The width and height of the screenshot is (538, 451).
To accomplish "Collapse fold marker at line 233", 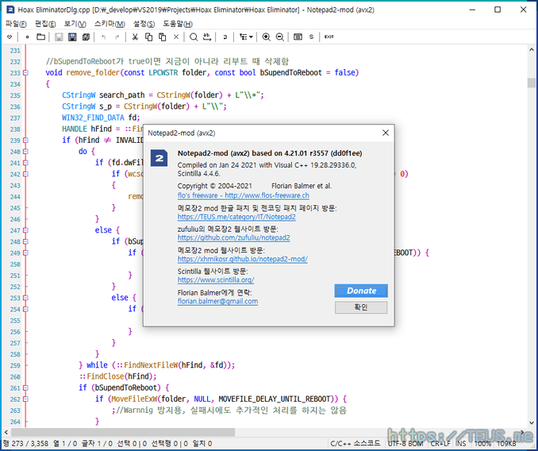I will click(x=25, y=73).
